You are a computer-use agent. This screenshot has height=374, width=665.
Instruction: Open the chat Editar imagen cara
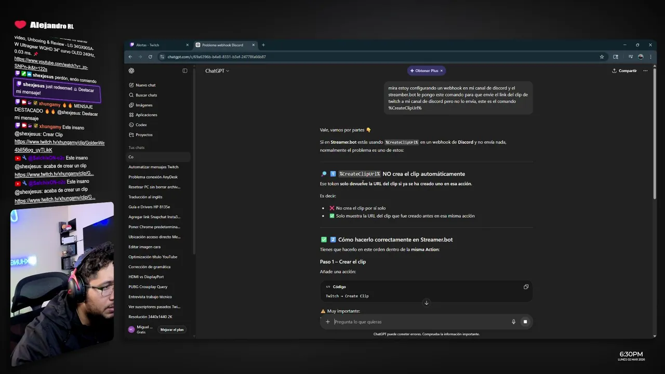tap(159, 247)
